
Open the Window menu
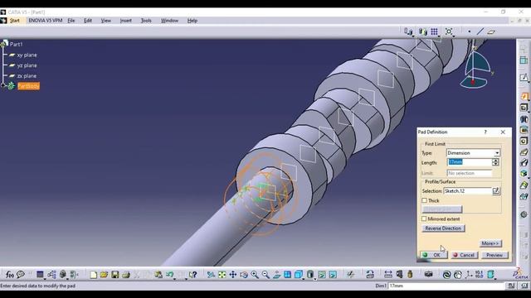(x=169, y=21)
